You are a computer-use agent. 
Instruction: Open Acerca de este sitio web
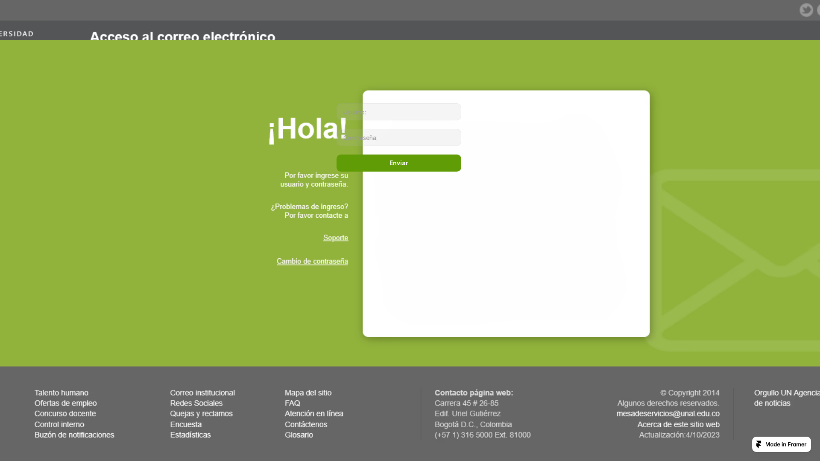point(678,424)
